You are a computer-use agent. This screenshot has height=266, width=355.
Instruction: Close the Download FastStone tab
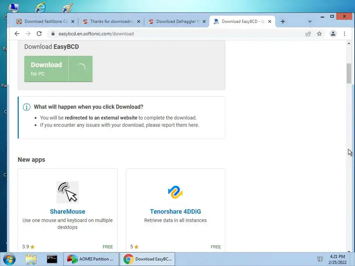tap(73, 21)
